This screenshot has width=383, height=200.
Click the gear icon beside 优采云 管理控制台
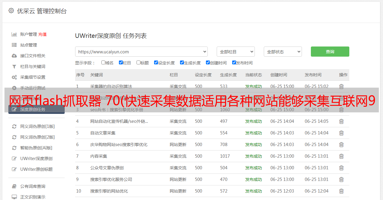11,11
